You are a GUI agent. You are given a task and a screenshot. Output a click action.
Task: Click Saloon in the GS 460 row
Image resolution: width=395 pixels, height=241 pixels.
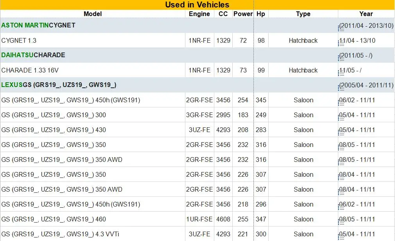pos(303,219)
